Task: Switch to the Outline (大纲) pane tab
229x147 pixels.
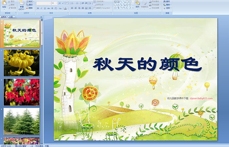Action: [11, 17]
